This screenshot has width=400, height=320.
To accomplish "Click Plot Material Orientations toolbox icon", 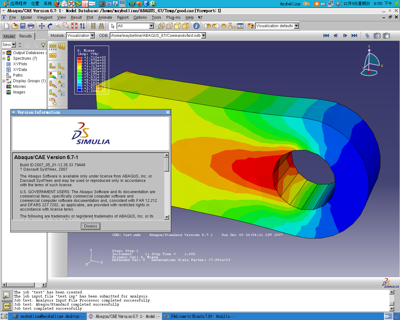I will coord(53,93).
